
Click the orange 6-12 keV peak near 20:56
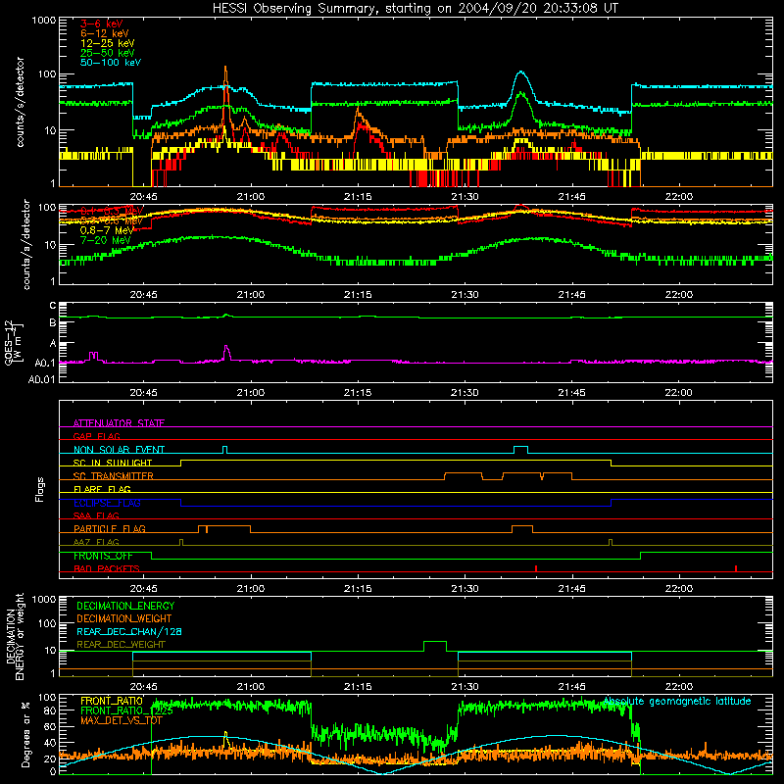point(225,68)
